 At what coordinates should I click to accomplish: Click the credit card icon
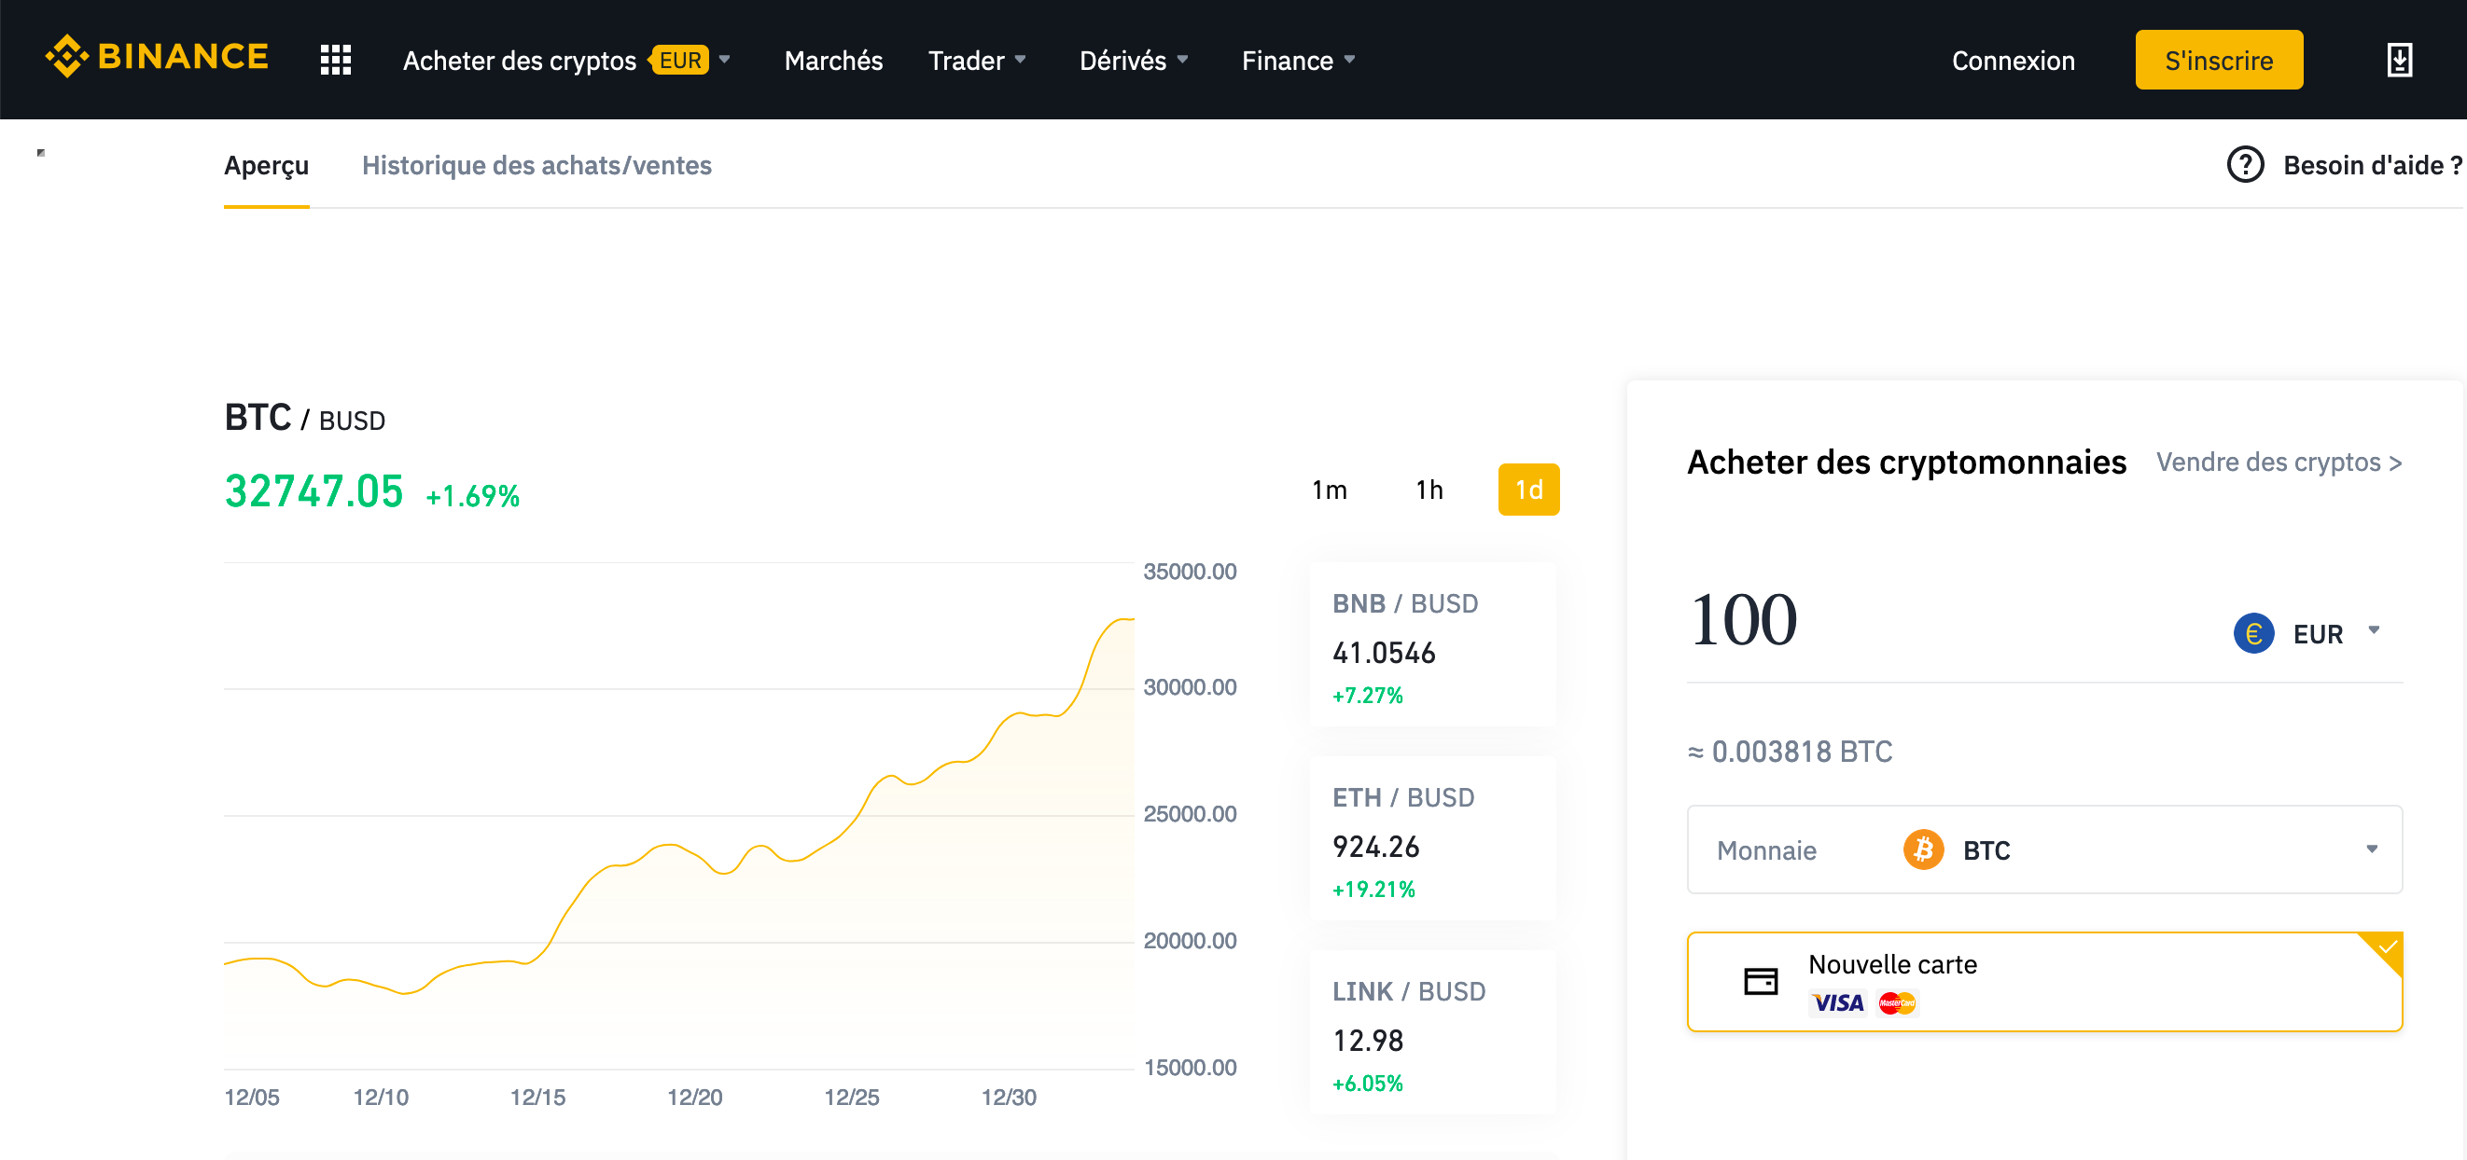1761,981
